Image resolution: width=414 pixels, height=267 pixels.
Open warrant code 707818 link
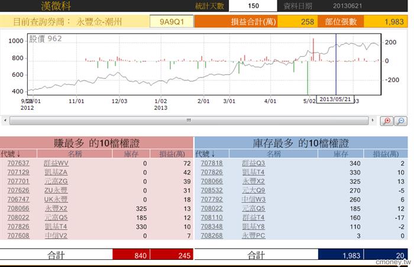(x=212, y=163)
